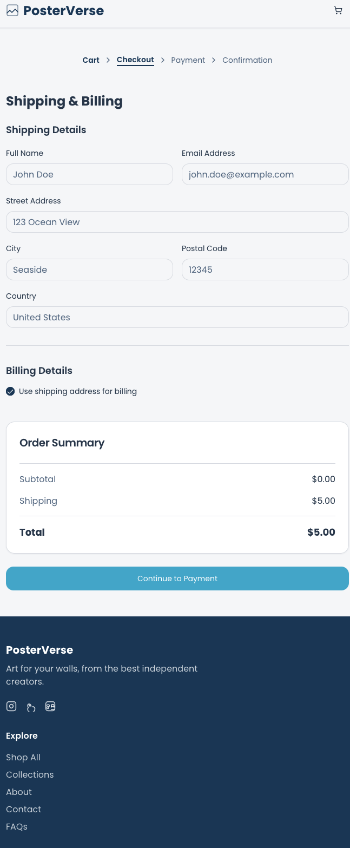Click the middle social media icon

(31, 706)
